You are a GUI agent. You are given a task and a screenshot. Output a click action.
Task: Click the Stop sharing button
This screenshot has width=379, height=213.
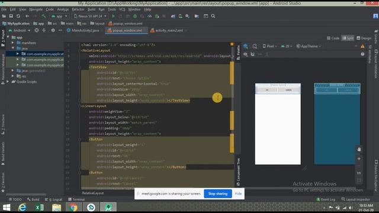coord(218,193)
